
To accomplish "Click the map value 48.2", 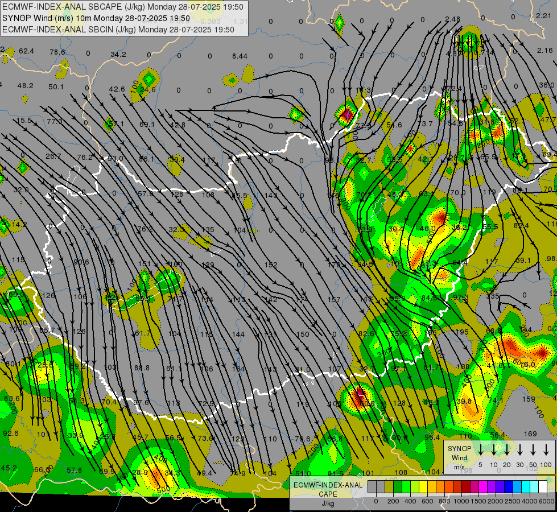I will tap(25, 86).
